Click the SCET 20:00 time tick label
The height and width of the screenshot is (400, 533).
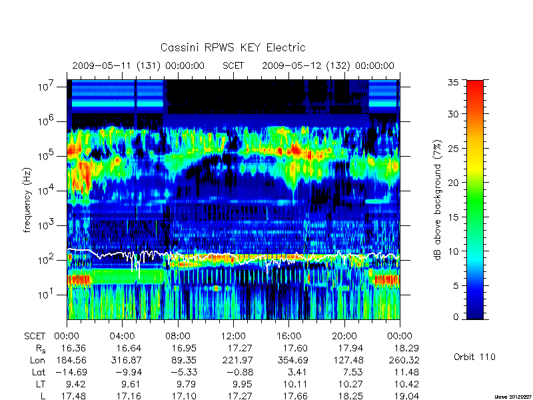coord(344,337)
